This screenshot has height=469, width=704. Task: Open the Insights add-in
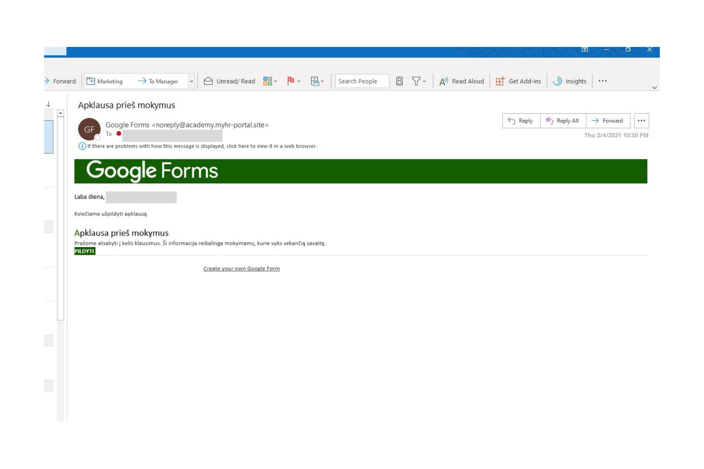569,81
